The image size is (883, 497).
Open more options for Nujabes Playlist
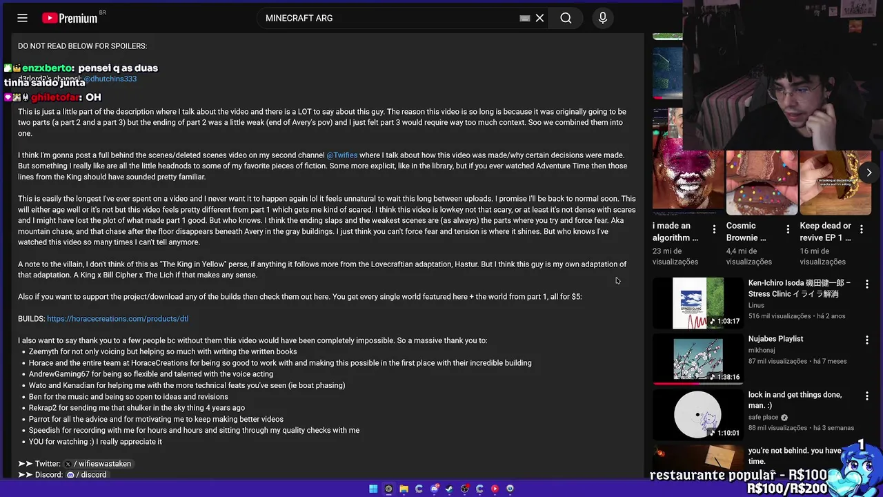867,340
